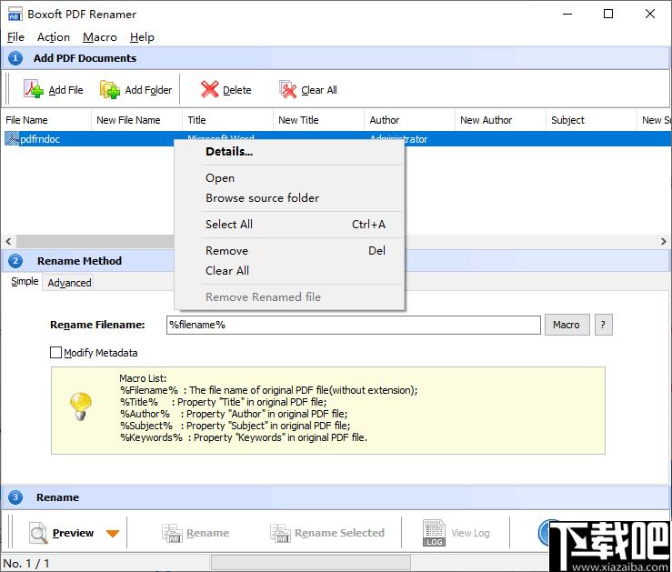Select Browse source folder entry
The height and width of the screenshot is (572, 672).
point(289,198)
